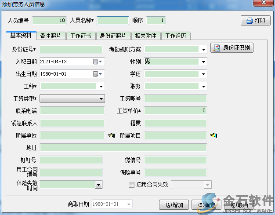Click the hand icon beside 所属项目 field
The height and width of the screenshot is (215, 275).
click(x=213, y=135)
